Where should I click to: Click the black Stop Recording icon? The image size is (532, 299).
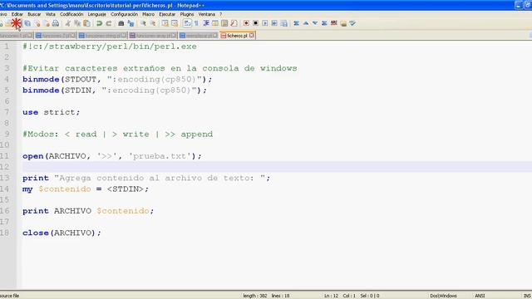click(x=255, y=23)
